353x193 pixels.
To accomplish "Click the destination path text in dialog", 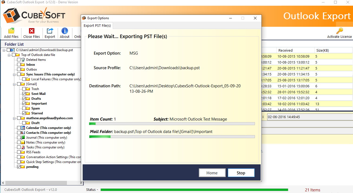I will 185,89.
